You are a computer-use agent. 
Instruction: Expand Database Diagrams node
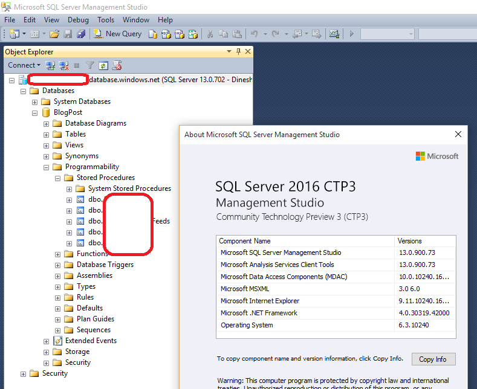[x=46, y=124]
